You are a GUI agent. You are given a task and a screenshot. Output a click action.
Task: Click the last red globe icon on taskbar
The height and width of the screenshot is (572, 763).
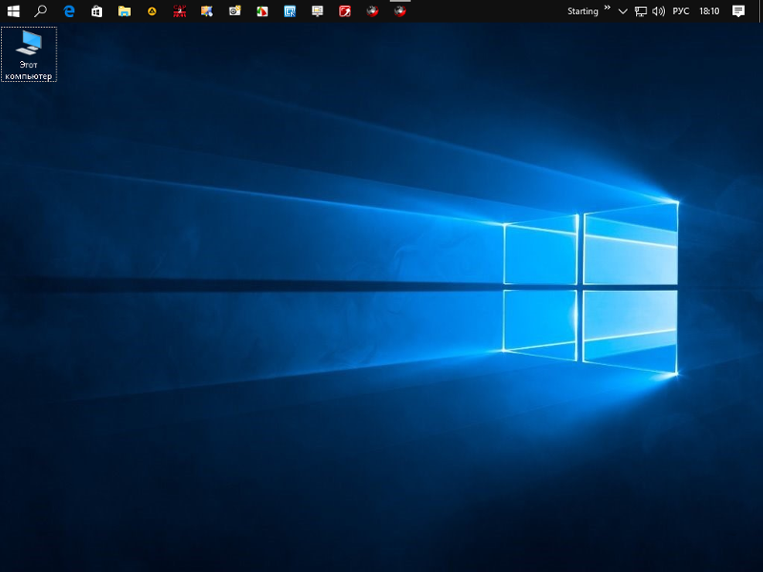[400, 10]
